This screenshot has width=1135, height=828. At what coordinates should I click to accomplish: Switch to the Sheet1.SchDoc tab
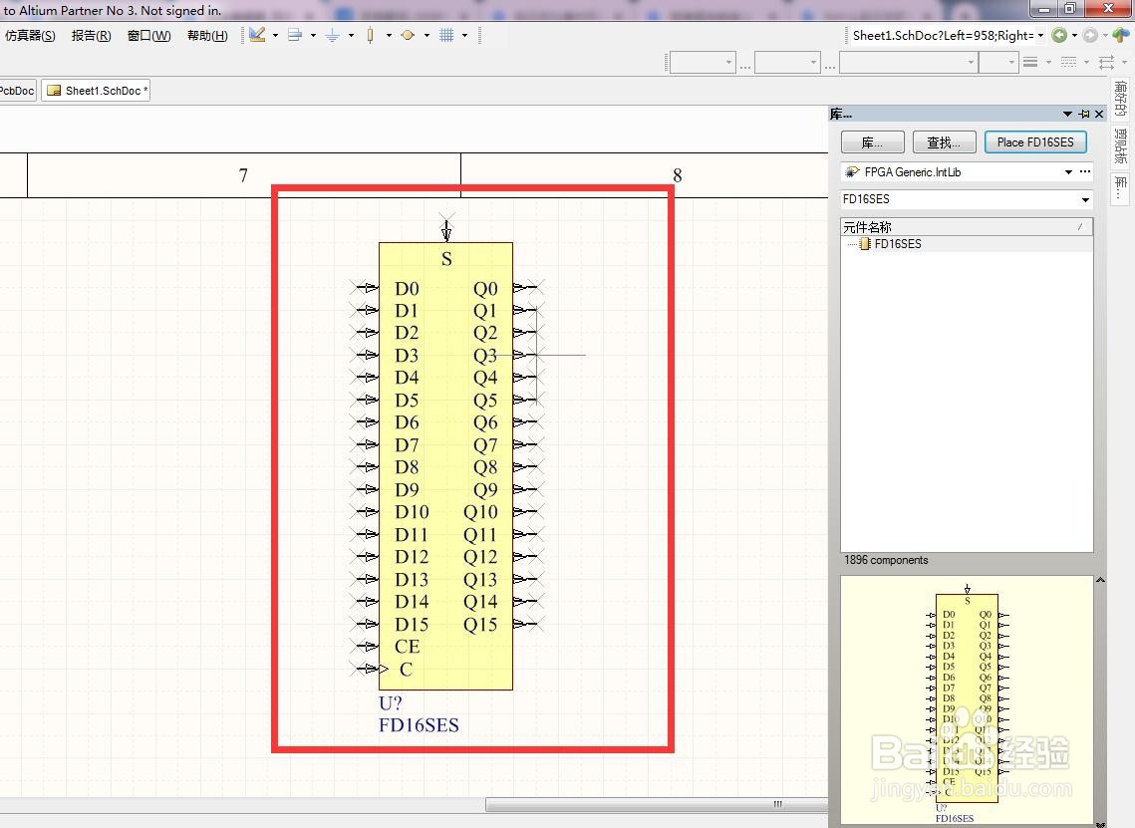(97, 91)
